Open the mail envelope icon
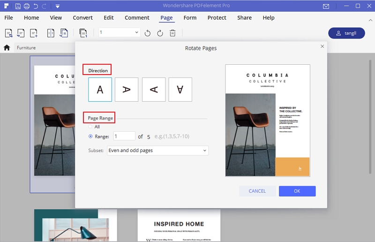The width and height of the screenshot is (375, 242). 326,6
